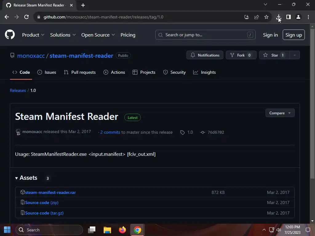Open the monoxacc owner profile link
315x236 pixels.
point(31,56)
